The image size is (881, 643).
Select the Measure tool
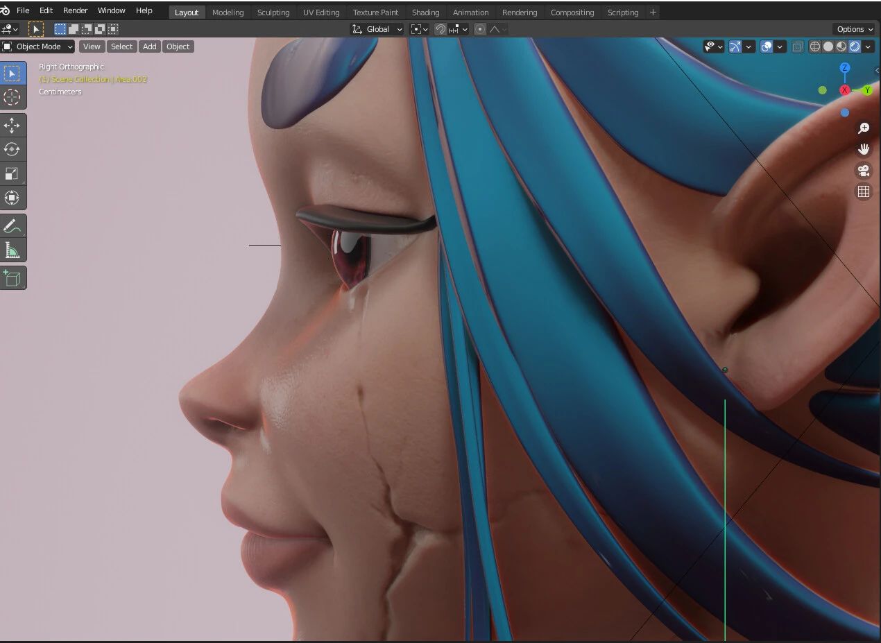(12, 250)
